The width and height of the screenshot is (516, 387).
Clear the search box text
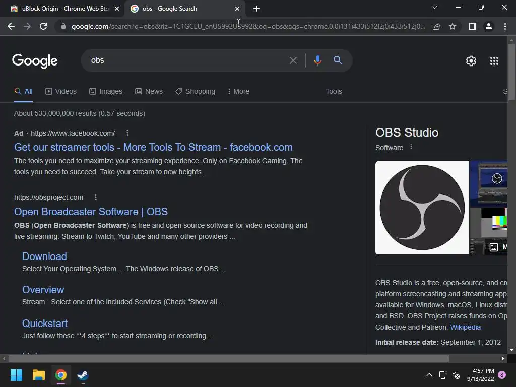293,60
